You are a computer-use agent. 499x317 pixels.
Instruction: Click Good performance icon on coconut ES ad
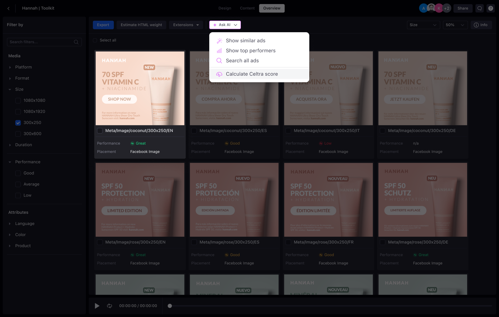coord(227,144)
